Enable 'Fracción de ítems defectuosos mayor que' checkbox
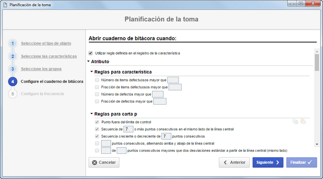 point(97,87)
